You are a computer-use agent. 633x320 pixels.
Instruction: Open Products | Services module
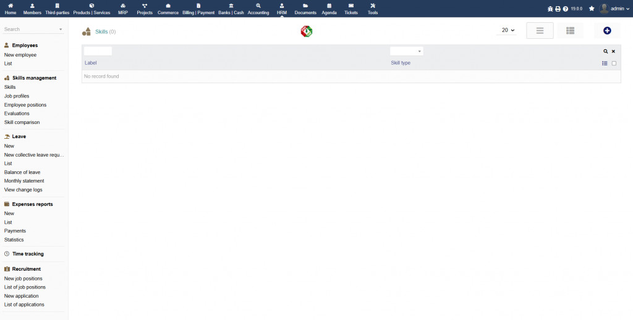pyautogui.click(x=91, y=9)
